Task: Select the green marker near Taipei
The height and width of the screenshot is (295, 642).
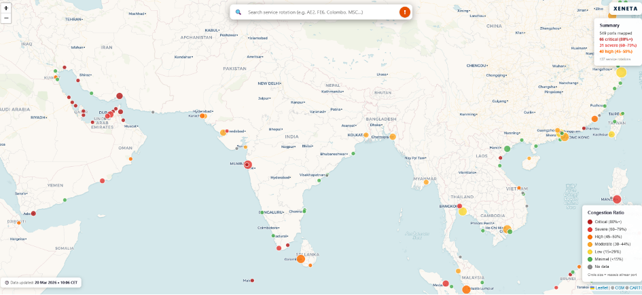Action: coord(622,113)
